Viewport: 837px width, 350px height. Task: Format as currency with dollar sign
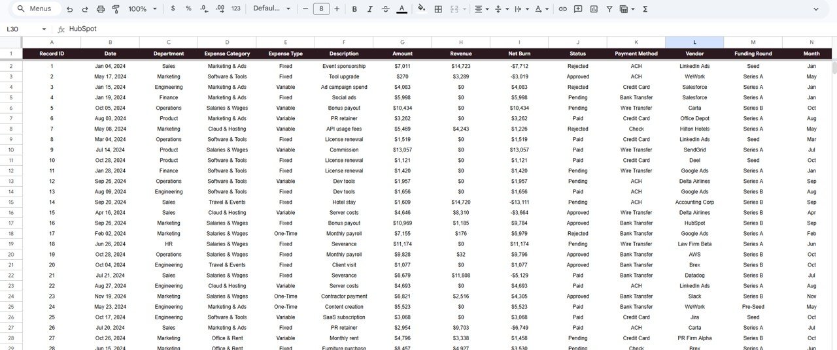point(173,9)
